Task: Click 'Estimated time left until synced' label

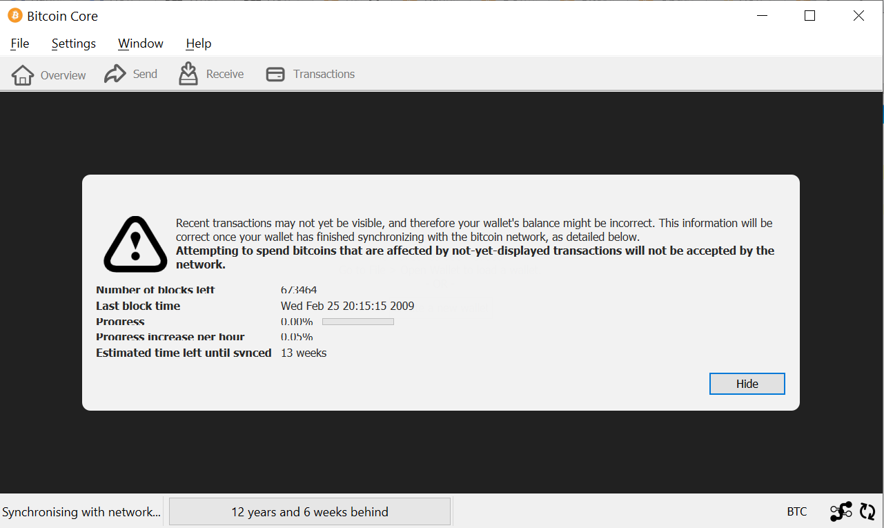Action: pyautogui.click(x=184, y=353)
